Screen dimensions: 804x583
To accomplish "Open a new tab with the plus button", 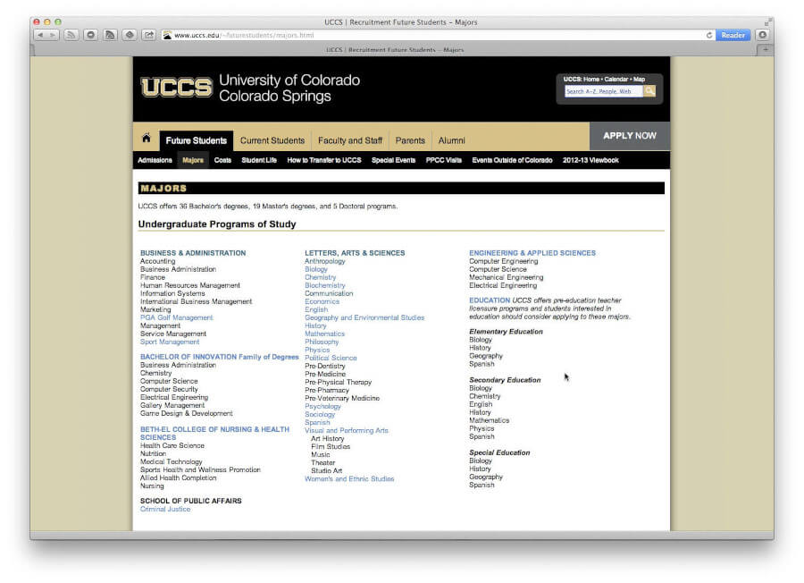I will click(766, 50).
